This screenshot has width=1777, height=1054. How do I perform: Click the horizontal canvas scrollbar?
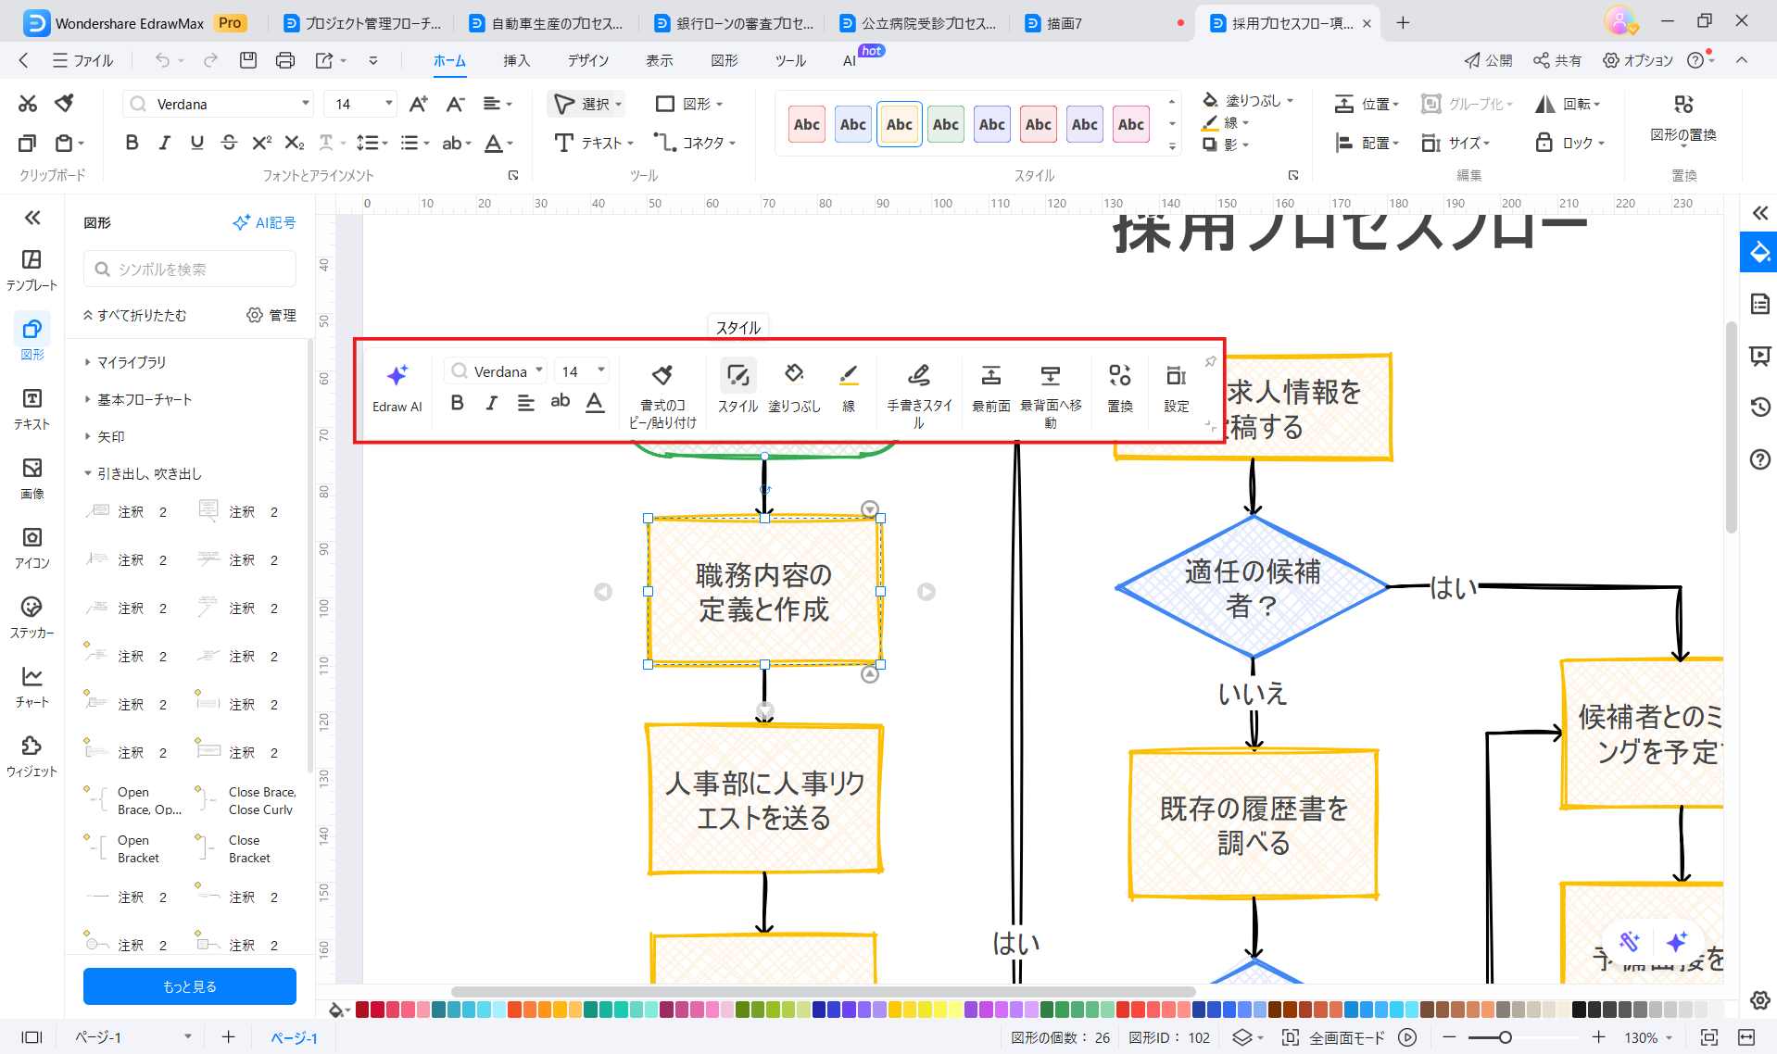coord(823,991)
